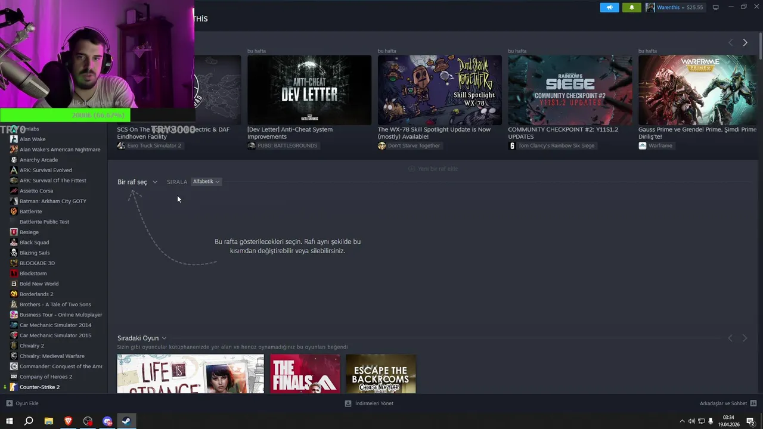Open WX-78 Skill Spotlight news thumbnail
763x429 pixels.
pyautogui.click(x=440, y=90)
